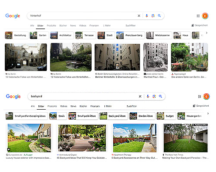
Task: Filter hinterhof images by Terrasse chip
Action: (86, 35)
